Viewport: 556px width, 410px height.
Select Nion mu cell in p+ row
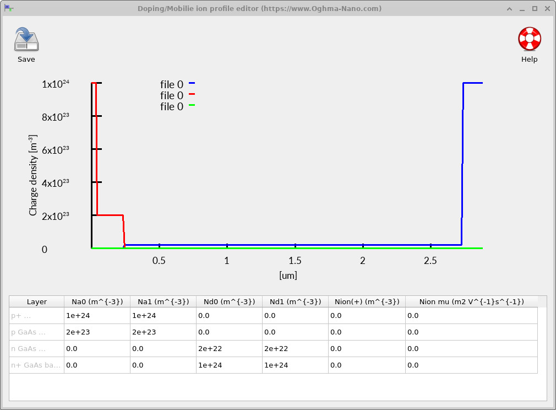click(x=471, y=316)
